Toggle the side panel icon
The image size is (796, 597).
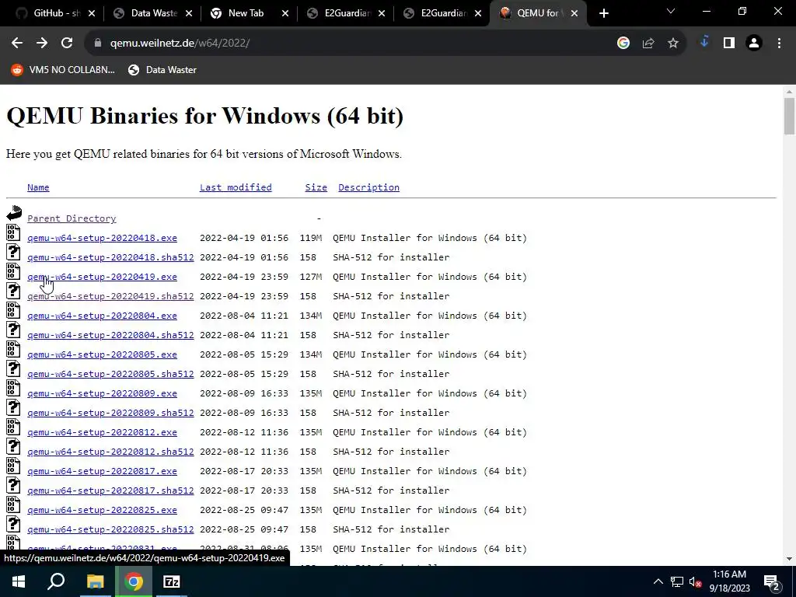click(x=729, y=44)
